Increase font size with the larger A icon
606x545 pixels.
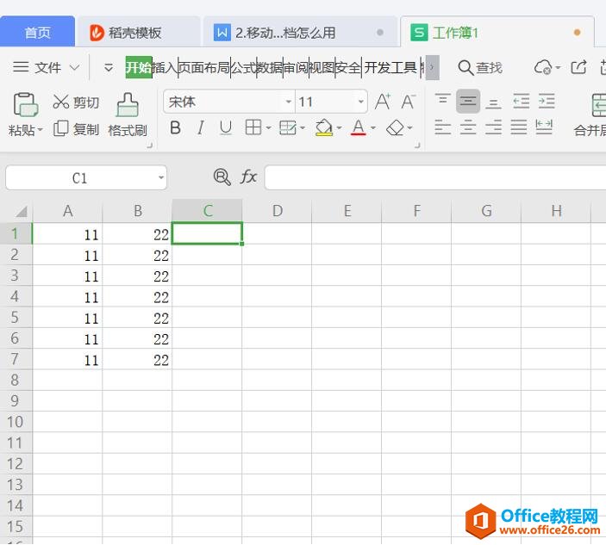point(383,102)
